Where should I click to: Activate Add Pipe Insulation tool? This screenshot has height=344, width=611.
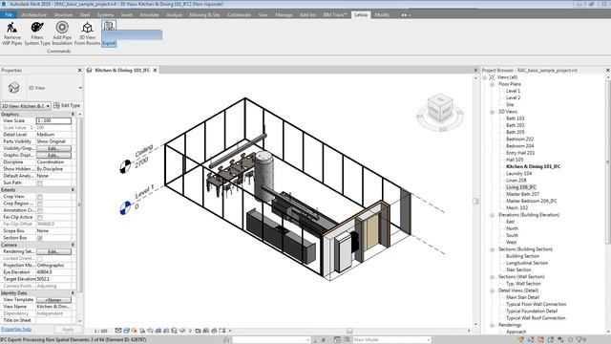pyautogui.click(x=62, y=33)
